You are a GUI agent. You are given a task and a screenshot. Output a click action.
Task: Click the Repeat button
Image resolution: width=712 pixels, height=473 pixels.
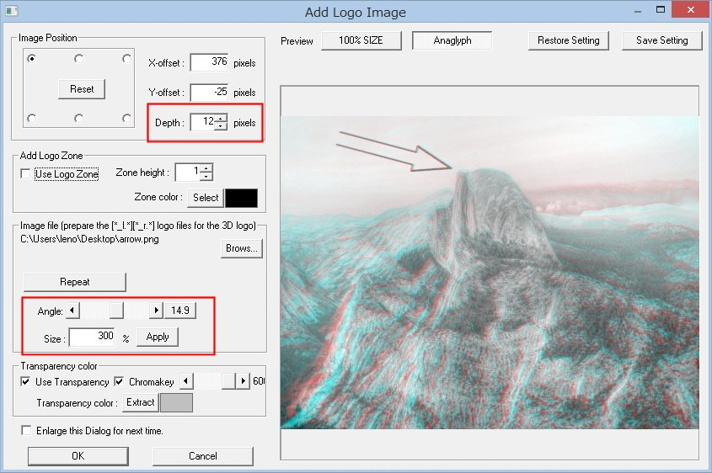tap(74, 282)
